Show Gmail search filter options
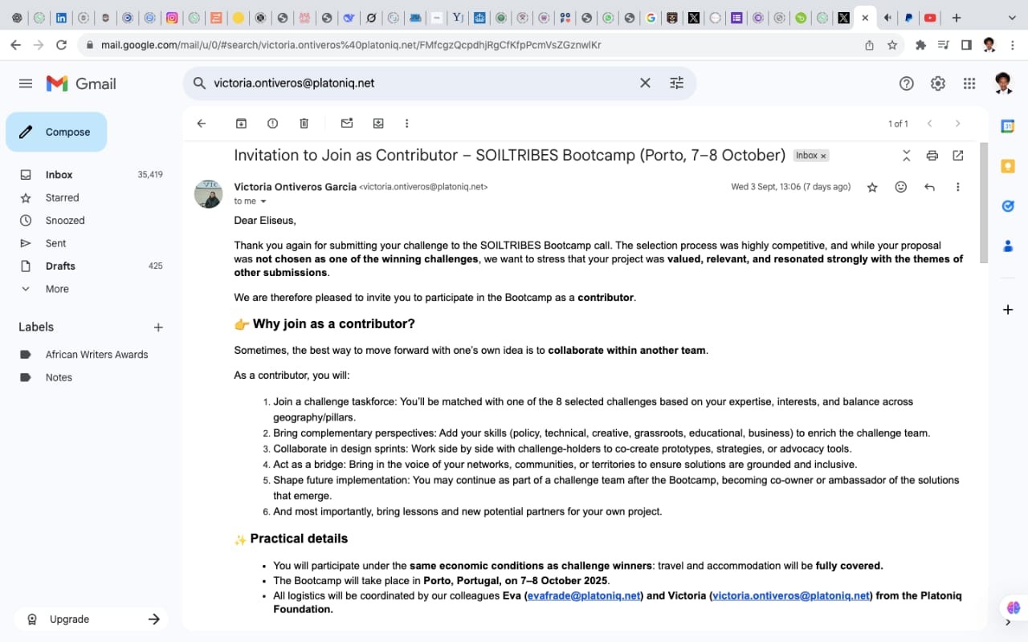 [676, 83]
